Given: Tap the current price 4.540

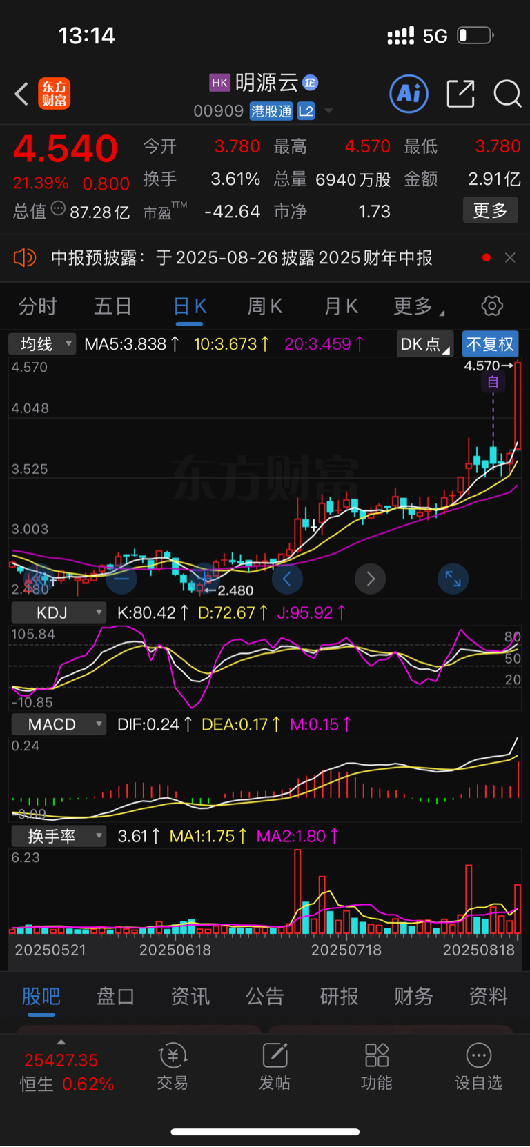Looking at the screenshot, I should point(66,148).
